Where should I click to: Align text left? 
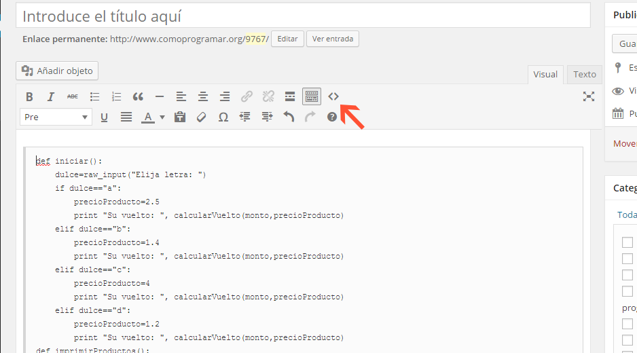coord(181,96)
